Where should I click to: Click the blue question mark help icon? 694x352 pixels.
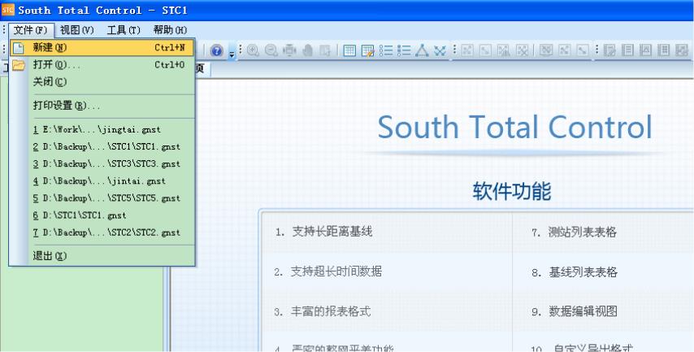[216, 50]
